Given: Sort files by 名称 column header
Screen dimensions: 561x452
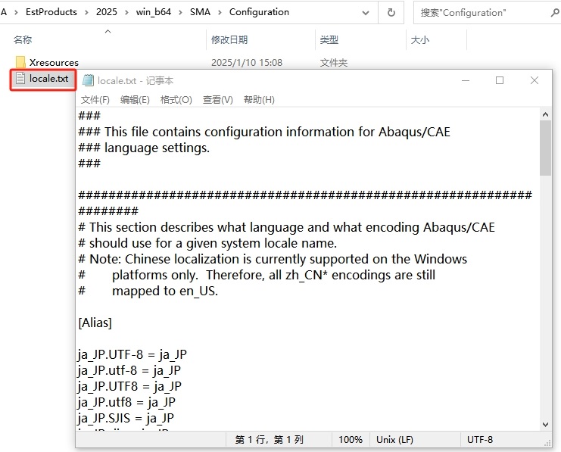Looking at the screenshot, I should (23, 39).
